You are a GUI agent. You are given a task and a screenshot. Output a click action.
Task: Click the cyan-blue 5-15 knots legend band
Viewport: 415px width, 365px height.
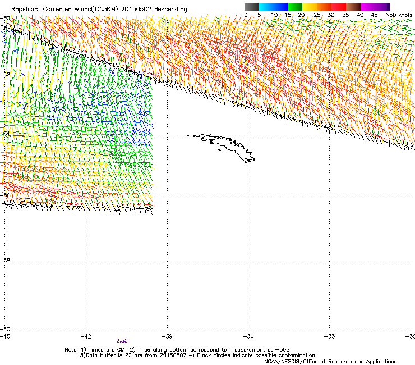click(273, 7)
